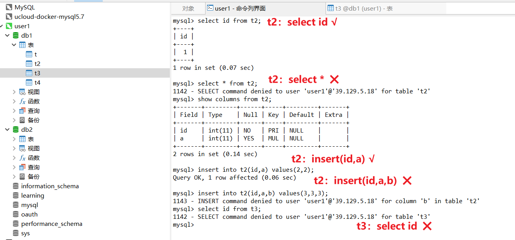This screenshot has width=515, height=240.
Task: Collapse the db1 database node
Action: point(7,35)
